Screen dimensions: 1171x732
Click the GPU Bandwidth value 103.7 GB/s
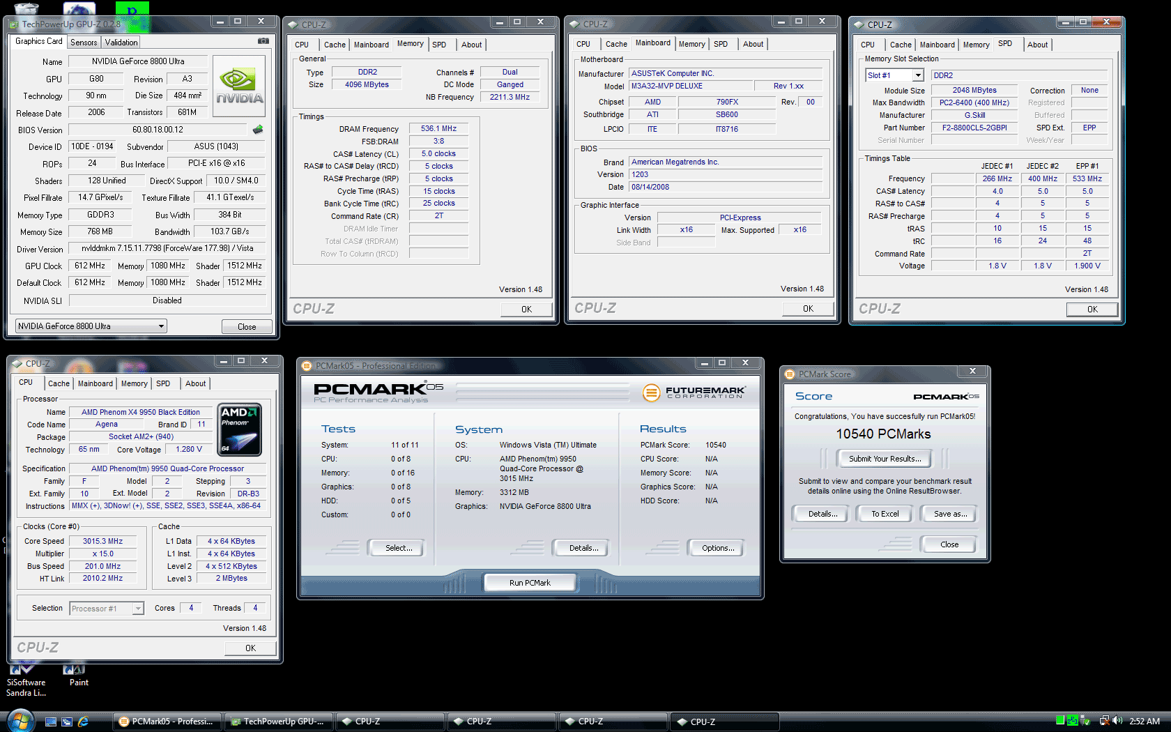click(230, 231)
